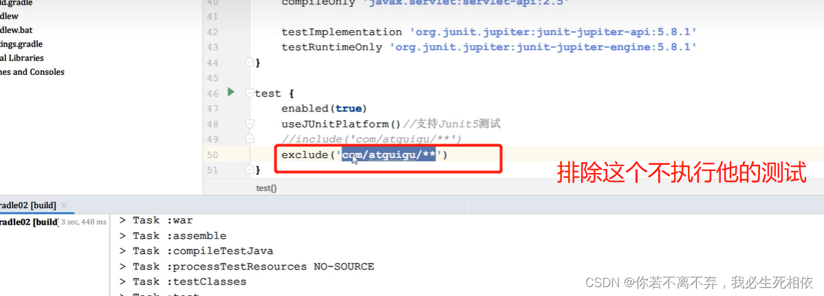Collapse the test block fold marker
The image size is (824, 296).
tap(250, 94)
